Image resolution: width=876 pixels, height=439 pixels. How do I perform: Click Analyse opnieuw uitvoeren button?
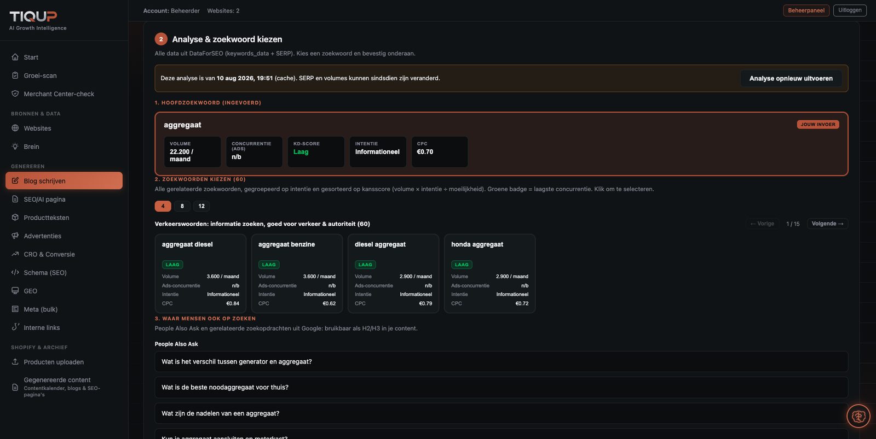pyautogui.click(x=791, y=78)
